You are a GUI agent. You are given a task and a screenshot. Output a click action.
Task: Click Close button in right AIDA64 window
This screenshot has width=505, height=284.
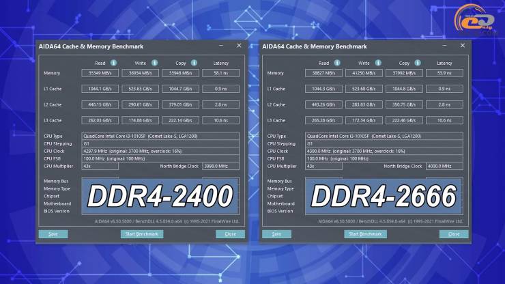click(454, 234)
